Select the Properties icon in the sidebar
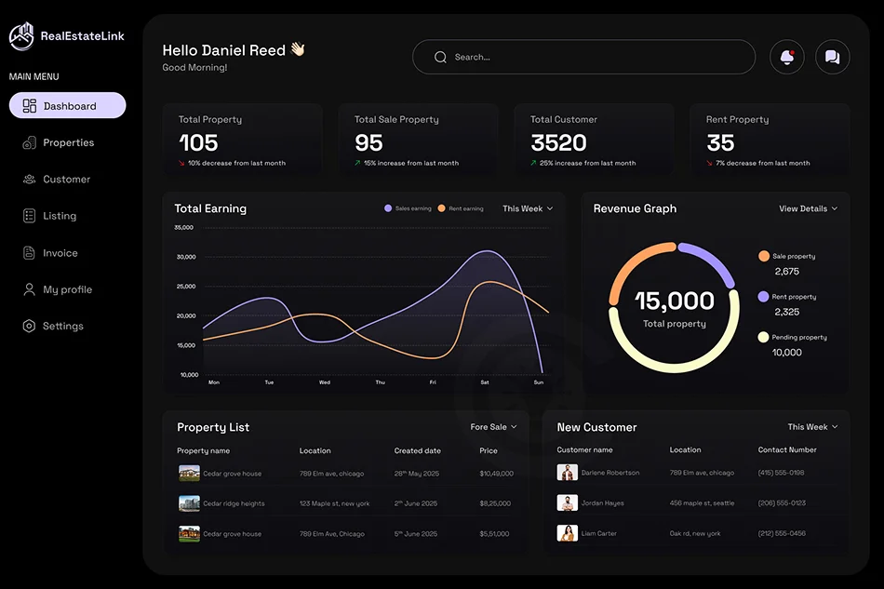 pos(29,142)
